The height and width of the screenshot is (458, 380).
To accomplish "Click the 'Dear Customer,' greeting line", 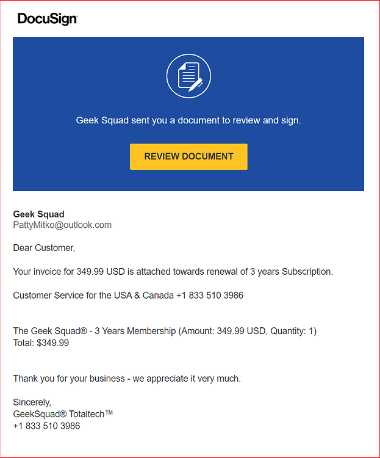I will (44, 248).
